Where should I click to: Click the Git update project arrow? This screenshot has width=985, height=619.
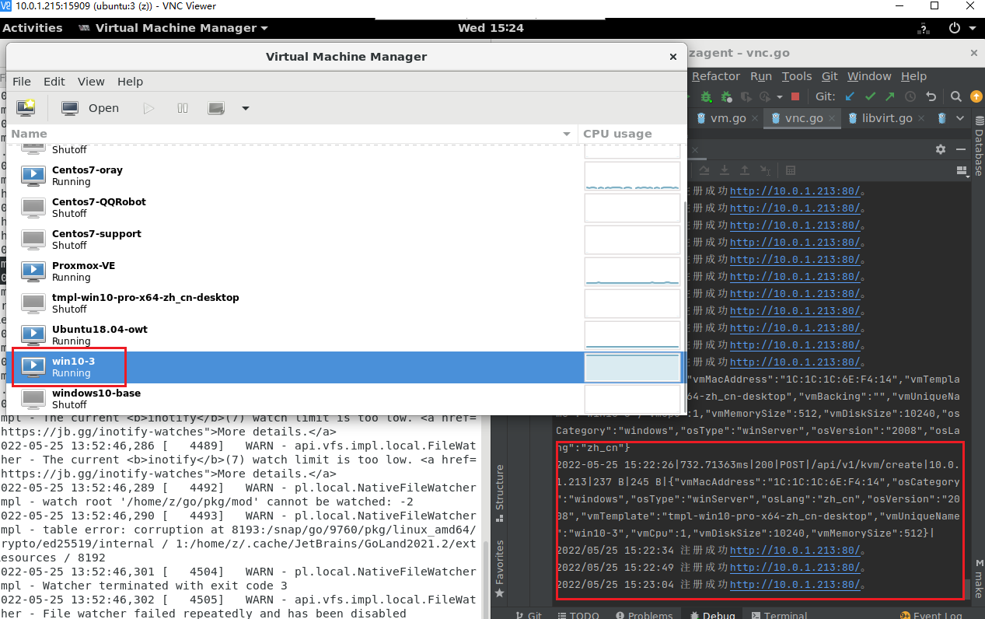coord(850,96)
